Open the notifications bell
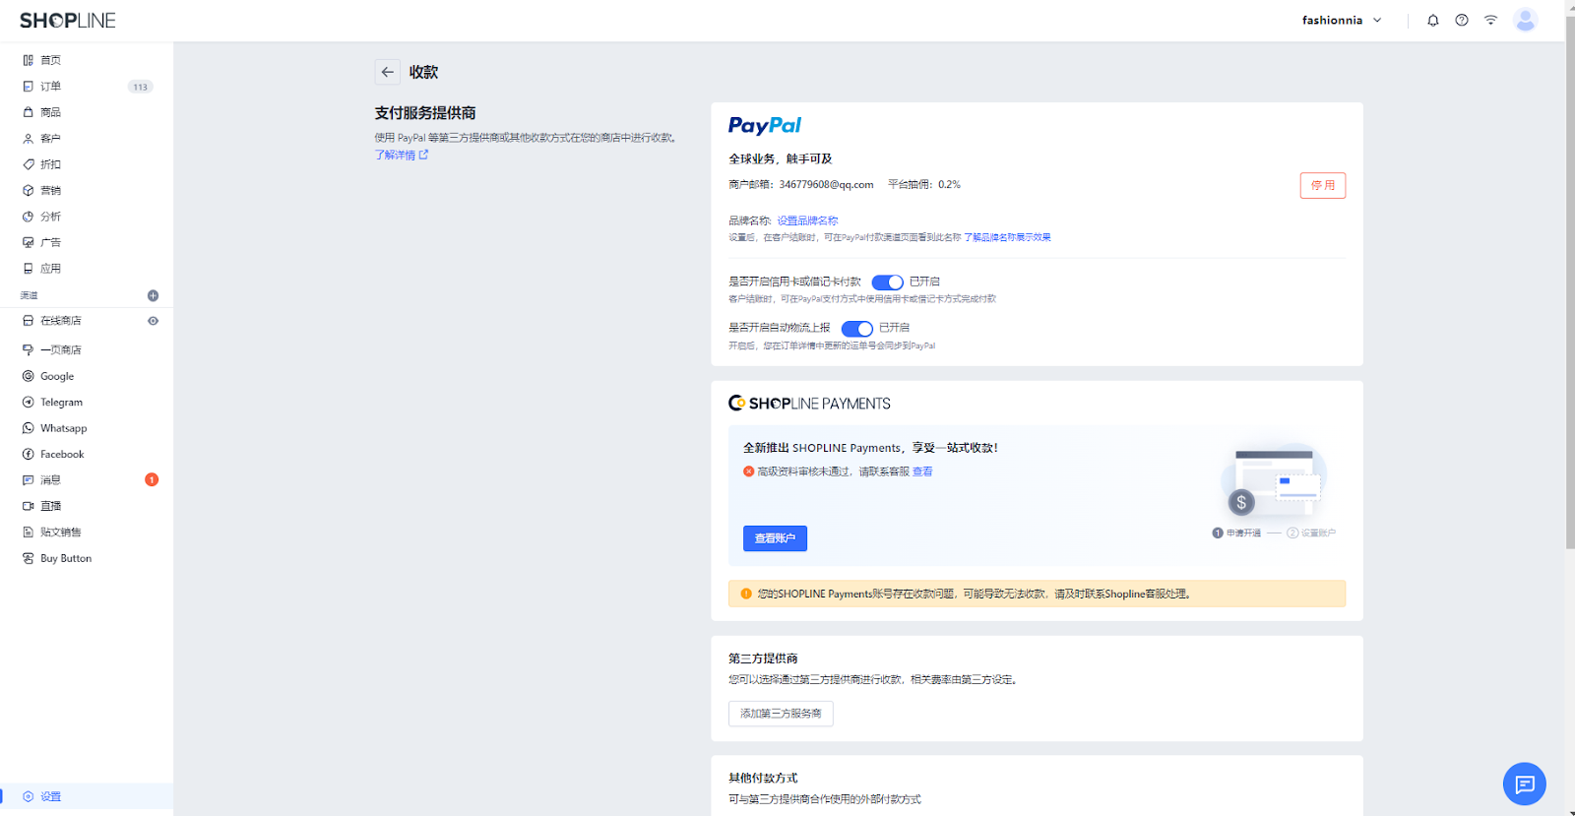Screen dimensions: 1575x816 point(1433,21)
